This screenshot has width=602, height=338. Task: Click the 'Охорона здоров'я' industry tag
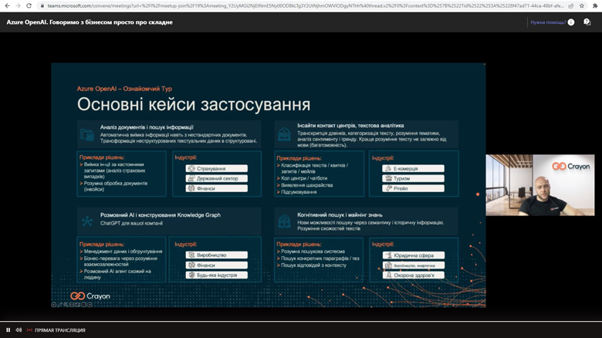click(x=414, y=275)
